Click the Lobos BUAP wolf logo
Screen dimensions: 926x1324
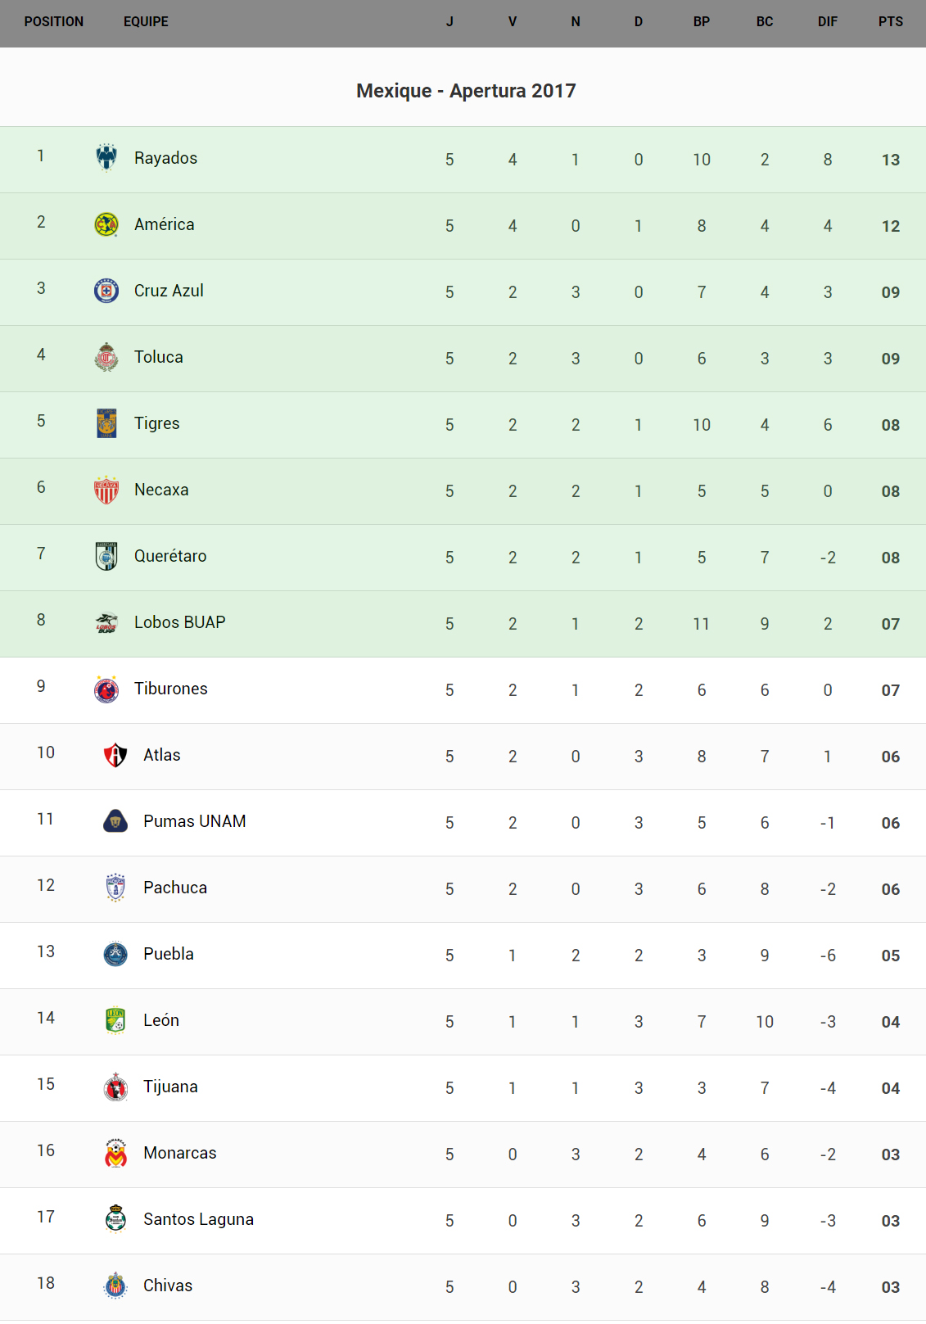tap(106, 623)
